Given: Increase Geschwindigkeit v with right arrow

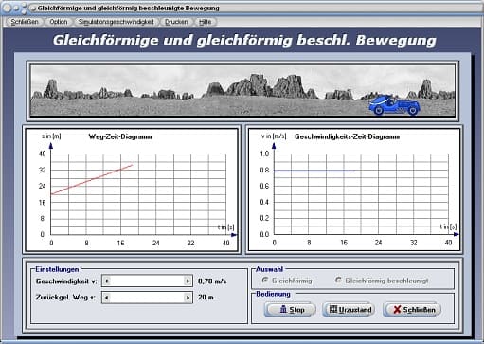Looking at the screenshot, I should [188, 281].
